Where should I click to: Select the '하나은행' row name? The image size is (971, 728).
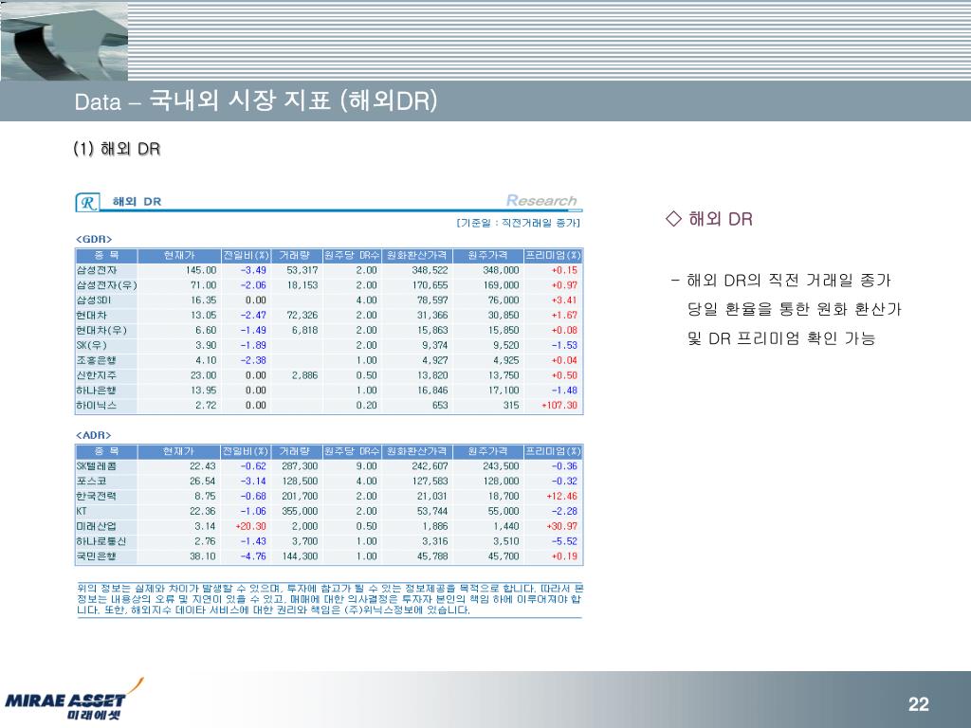click(x=96, y=391)
